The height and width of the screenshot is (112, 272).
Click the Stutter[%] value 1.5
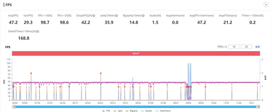pos(155,22)
